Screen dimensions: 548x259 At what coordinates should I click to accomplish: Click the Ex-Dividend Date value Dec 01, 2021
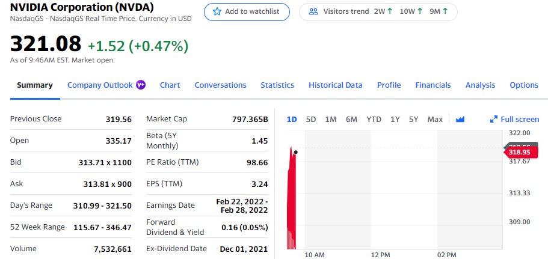(244, 249)
